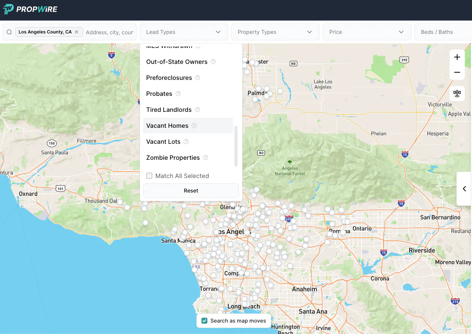The width and height of the screenshot is (472, 334).
Task: Reset the lead type filters
Action: coord(191,191)
